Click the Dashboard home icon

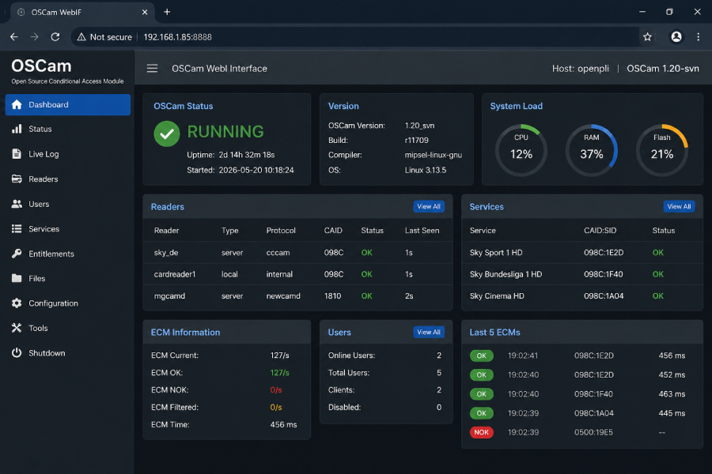click(17, 104)
